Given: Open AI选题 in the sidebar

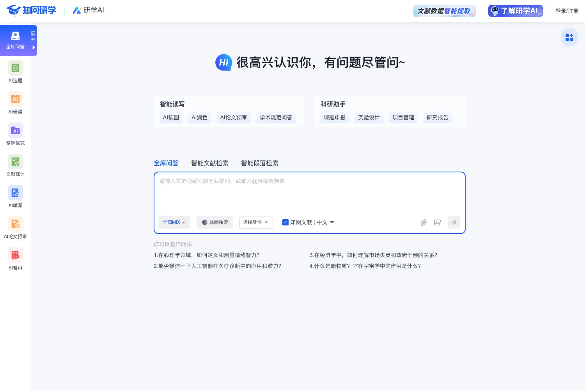Looking at the screenshot, I should [x=15, y=72].
